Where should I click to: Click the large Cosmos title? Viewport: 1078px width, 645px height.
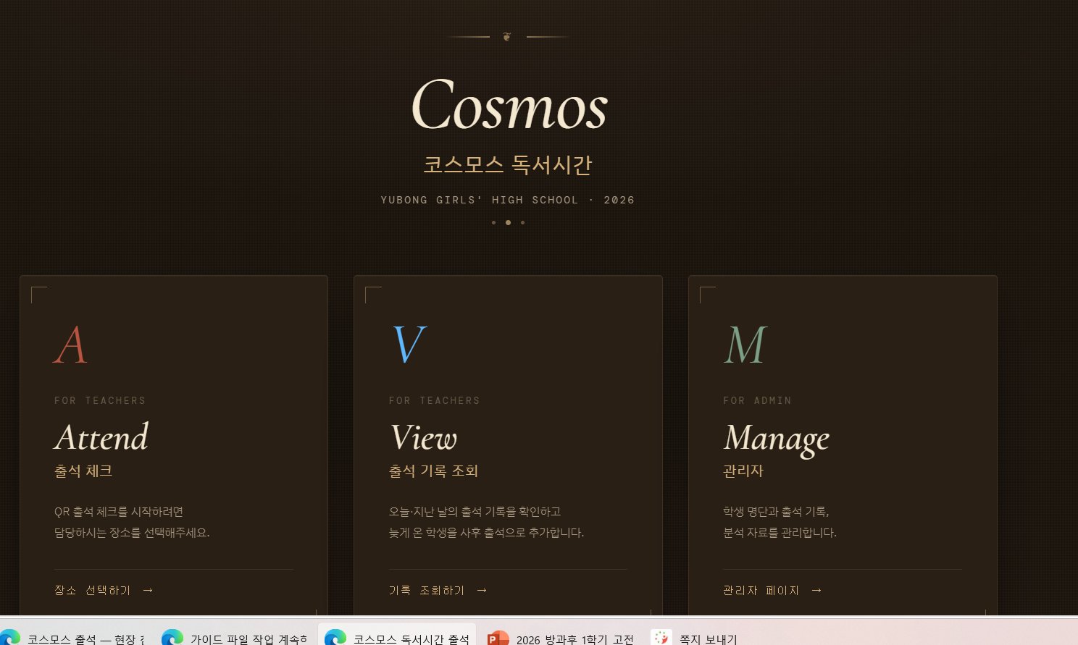pos(509,106)
